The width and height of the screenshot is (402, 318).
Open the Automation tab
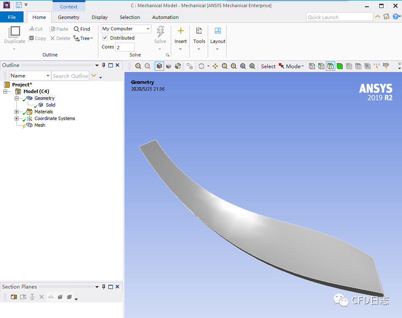tap(165, 17)
